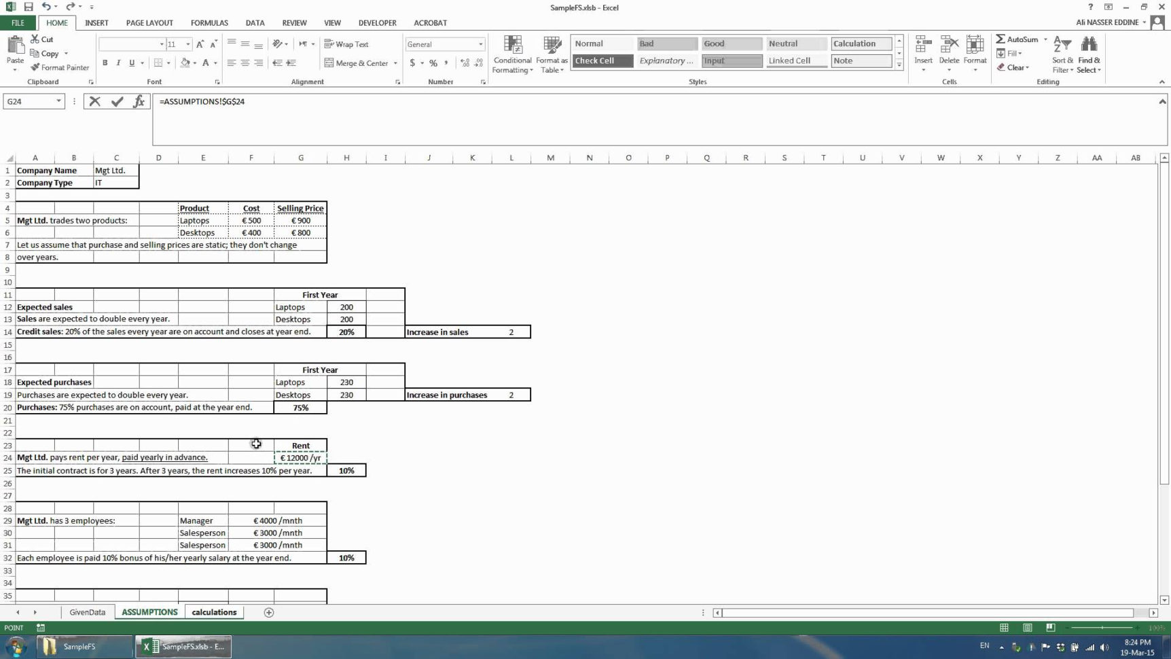The height and width of the screenshot is (659, 1171).
Task: Open Conditional Formatting options
Action: (512, 54)
